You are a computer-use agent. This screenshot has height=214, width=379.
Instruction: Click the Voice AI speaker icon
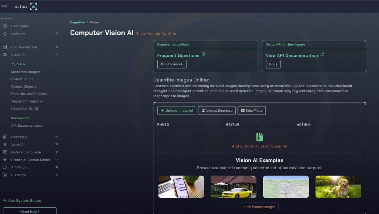[x=5, y=145]
